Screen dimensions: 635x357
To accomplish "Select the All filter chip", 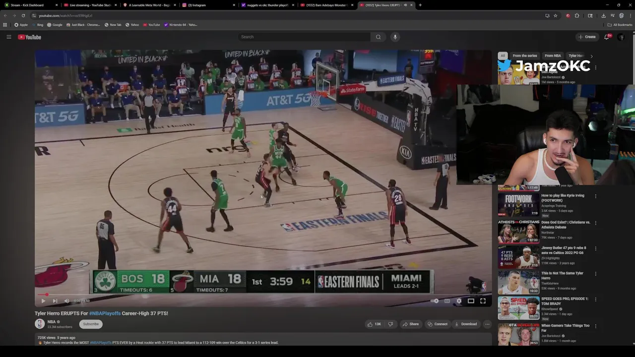I will pyautogui.click(x=503, y=56).
